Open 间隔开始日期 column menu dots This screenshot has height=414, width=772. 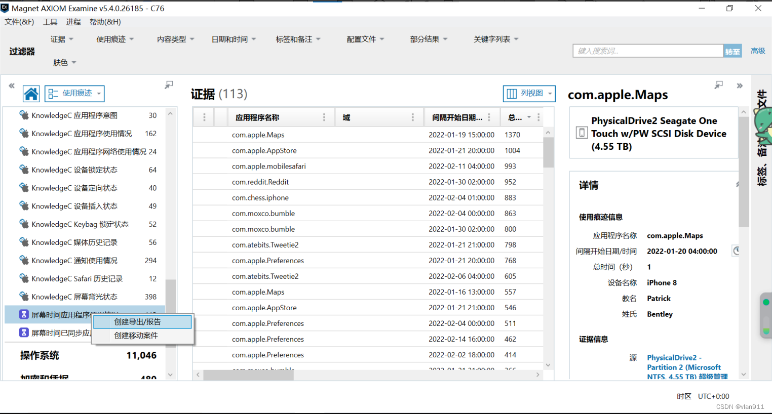(x=489, y=117)
